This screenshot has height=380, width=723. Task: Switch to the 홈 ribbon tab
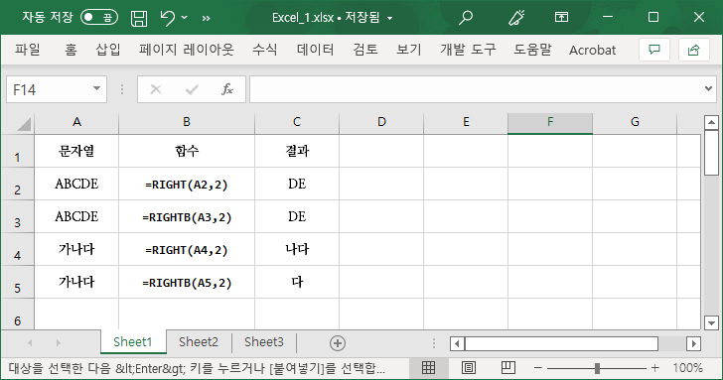coord(72,50)
